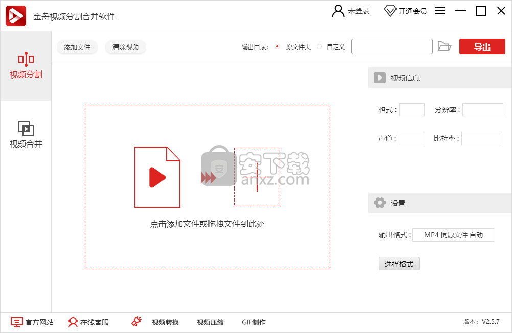Click the 视频信息 section header
Viewport: 512px width, 333px height.
point(440,78)
